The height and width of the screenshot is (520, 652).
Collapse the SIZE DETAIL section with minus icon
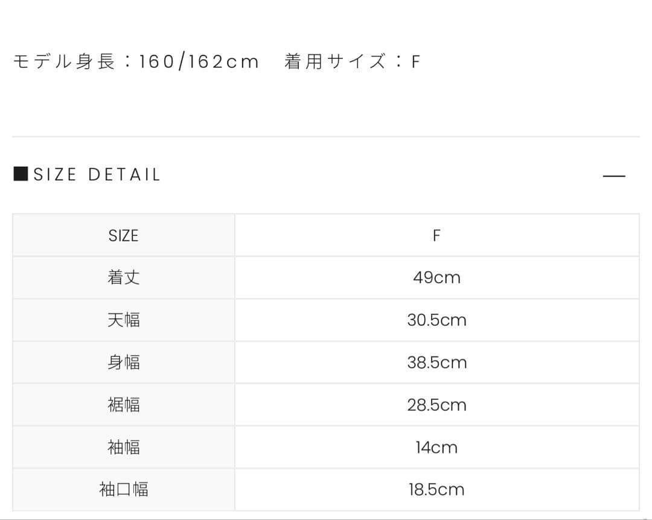(x=614, y=176)
